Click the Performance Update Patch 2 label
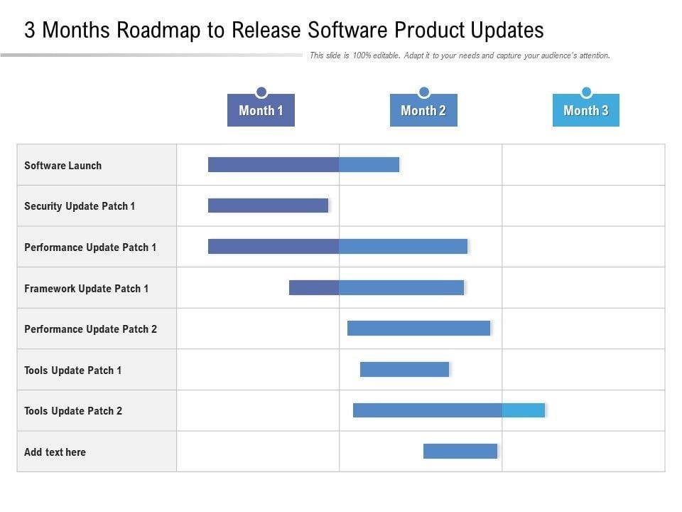Viewport: 682px width, 512px height. pos(90,329)
